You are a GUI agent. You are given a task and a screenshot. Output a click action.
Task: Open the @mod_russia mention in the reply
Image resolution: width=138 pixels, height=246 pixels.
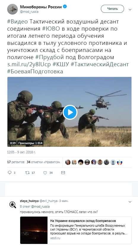tap(40, 206)
